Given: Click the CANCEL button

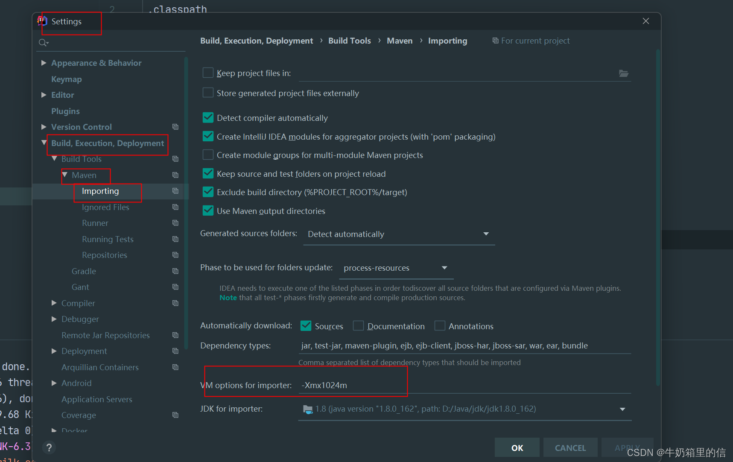Looking at the screenshot, I should pos(570,447).
